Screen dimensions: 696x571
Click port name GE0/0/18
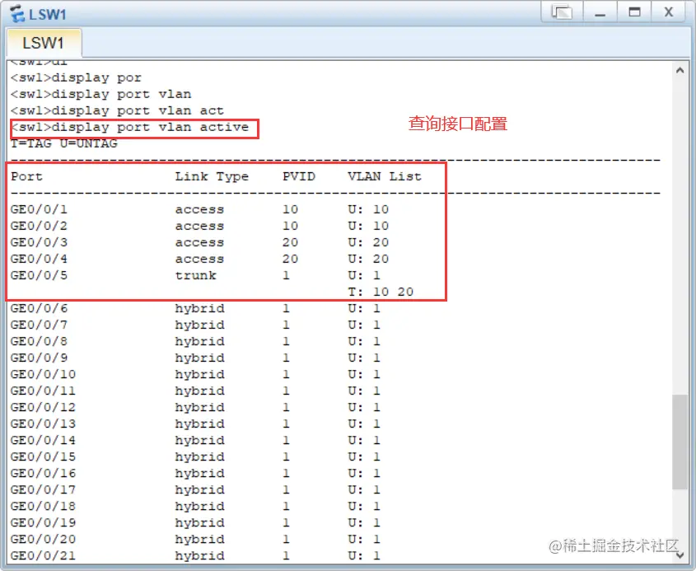coord(43,506)
